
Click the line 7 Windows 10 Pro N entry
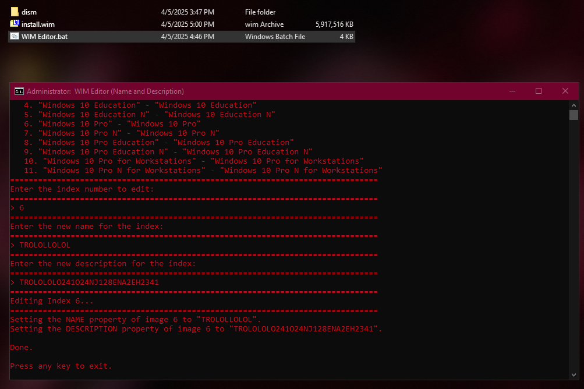click(122, 133)
